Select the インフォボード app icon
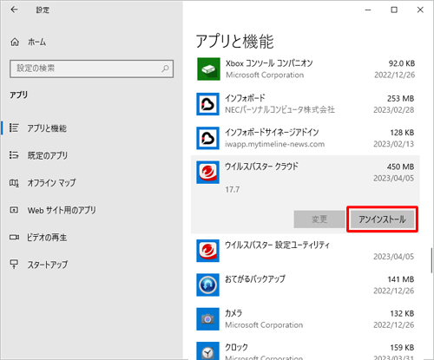This screenshot has width=434, height=360. (x=208, y=104)
